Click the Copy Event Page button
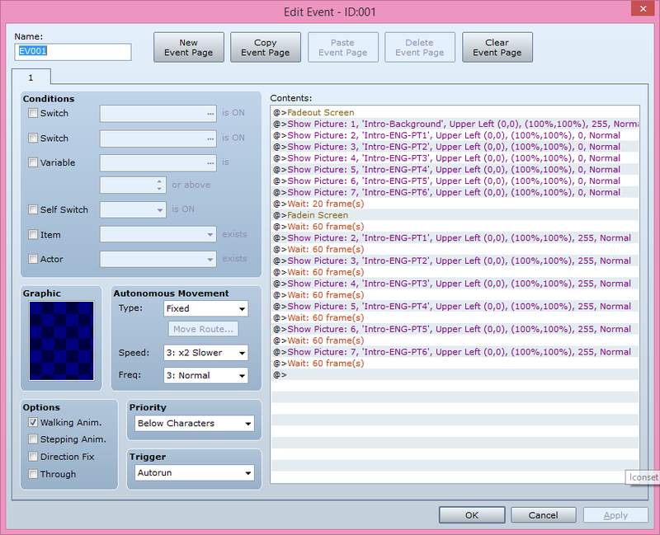 [265, 48]
